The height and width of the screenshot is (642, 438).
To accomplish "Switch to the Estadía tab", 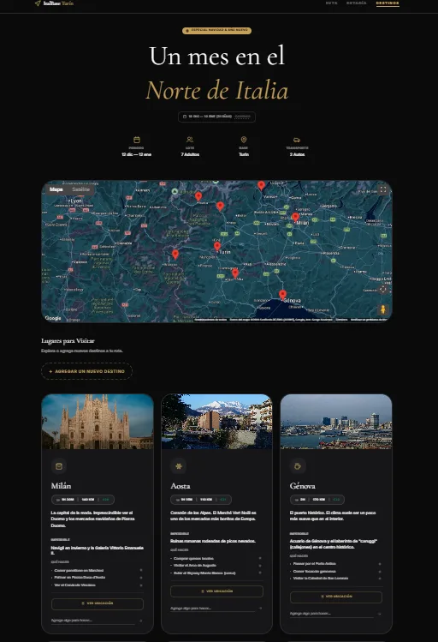I will [356, 3].
